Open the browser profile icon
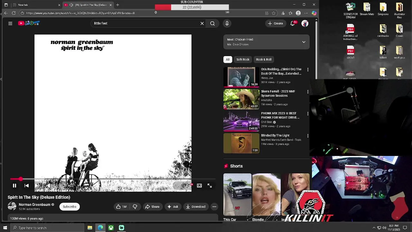The image size is (412, 232). pyautogui.click(x=298, y=13)
